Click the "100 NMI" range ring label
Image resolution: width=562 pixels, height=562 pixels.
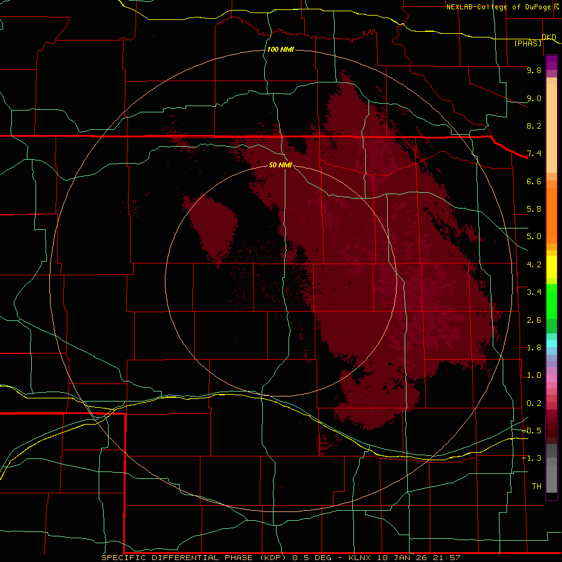click(x=280, y=49)
